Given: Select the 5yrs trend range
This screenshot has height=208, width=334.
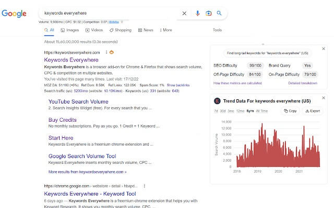Looking at the screenshot, I should (x=250, y=111).
